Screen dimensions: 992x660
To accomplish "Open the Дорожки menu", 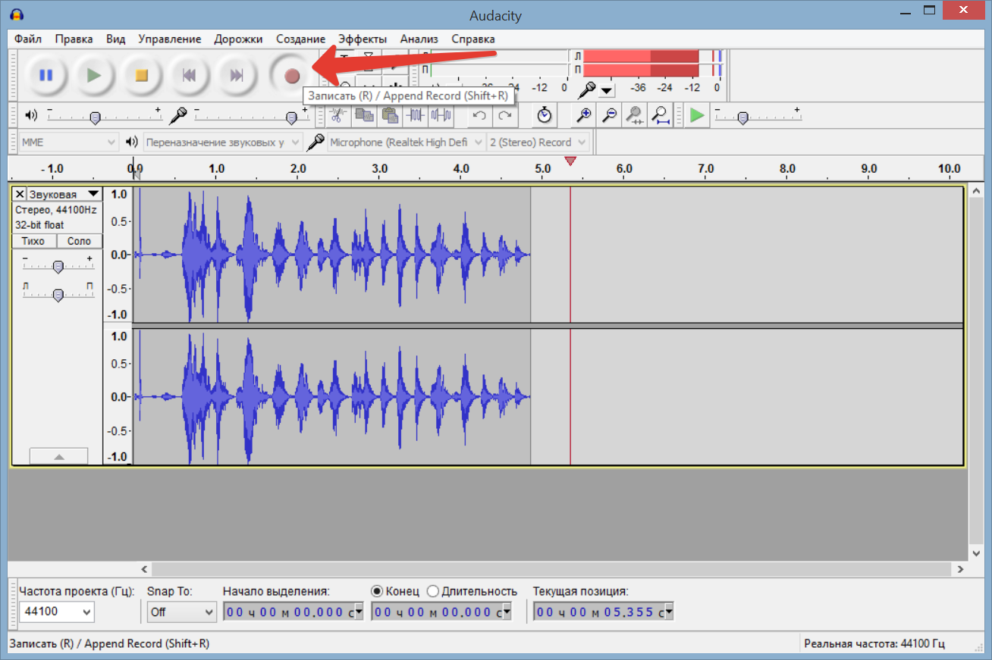I will pyautogui.click(x=238, y=39).
